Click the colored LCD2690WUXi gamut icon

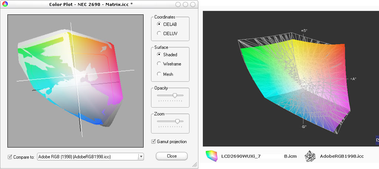[x=211, y=156]
